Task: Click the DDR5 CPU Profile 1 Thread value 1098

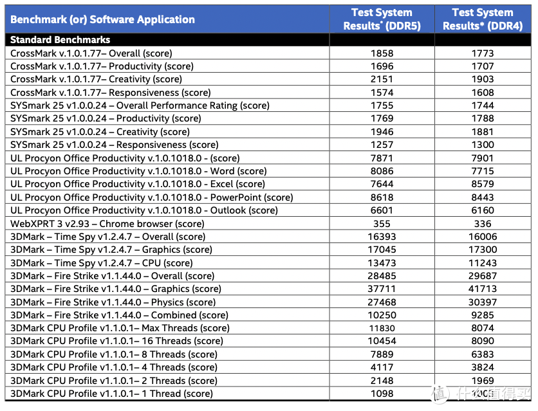Action: (382, 394)
